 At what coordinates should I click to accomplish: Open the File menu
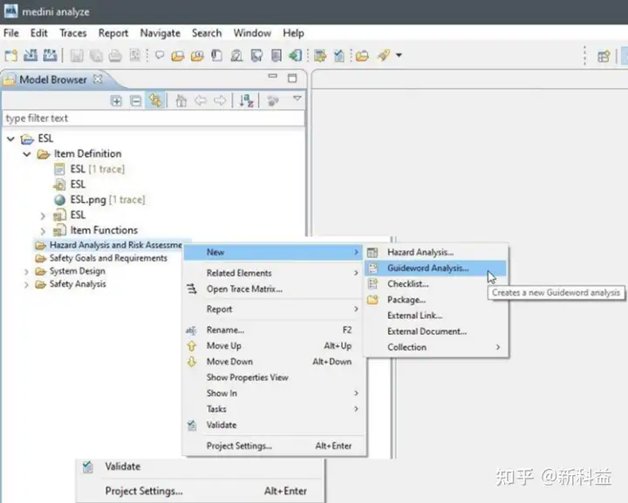click(x=11, y=33)
